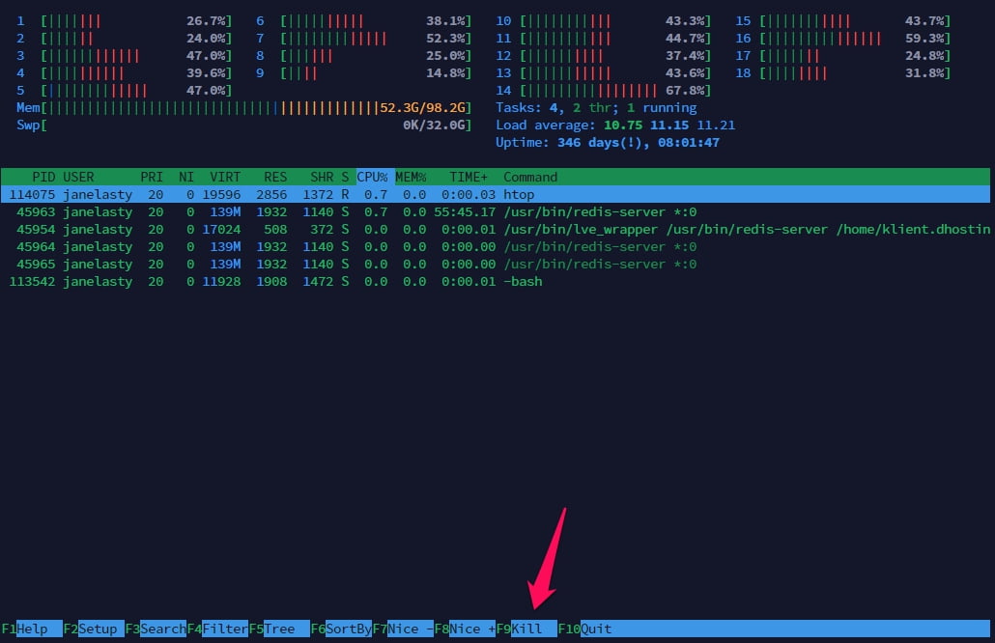
Task: Open F6 SortBy options
Action: (x=341, y=629)
